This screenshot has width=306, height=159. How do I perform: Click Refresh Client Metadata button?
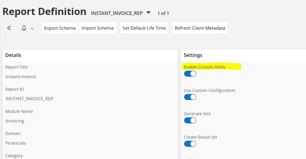coord(200,28)
